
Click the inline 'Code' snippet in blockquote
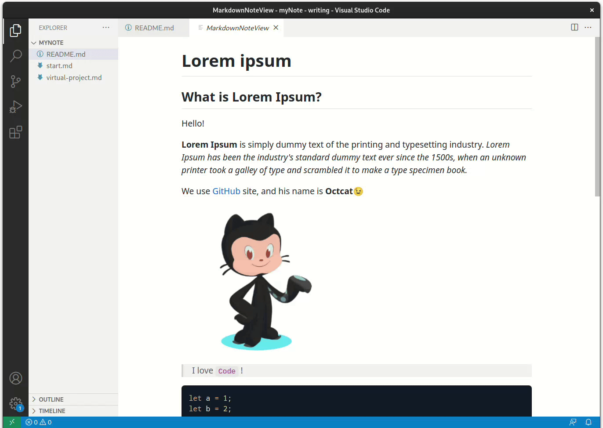227,371
